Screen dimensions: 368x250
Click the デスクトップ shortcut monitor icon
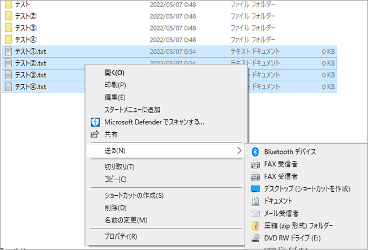[x=255, y=189]
